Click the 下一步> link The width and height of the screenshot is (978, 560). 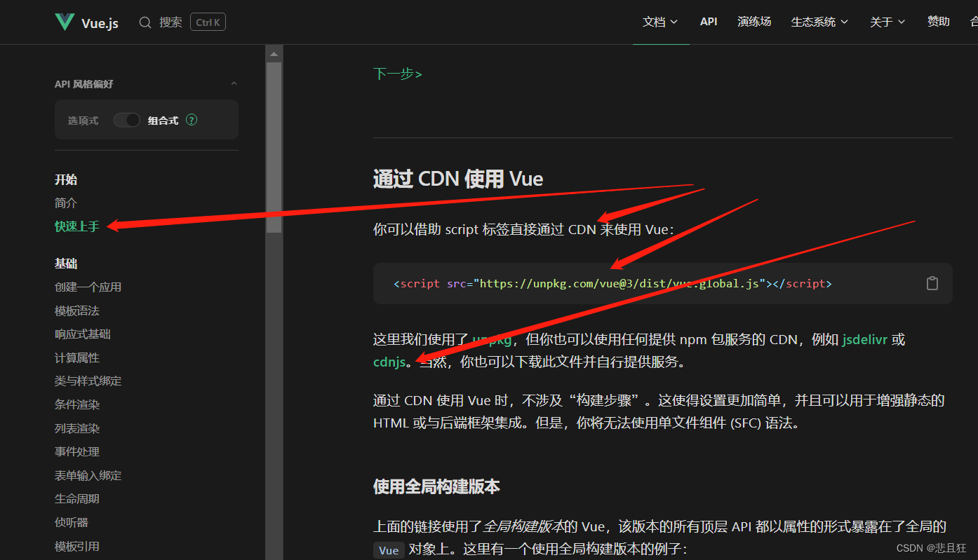click(x=397, y=74)
